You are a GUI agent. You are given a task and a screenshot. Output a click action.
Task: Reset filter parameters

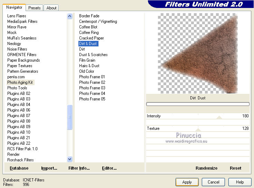pyautogui.click(x=235, y=168)
